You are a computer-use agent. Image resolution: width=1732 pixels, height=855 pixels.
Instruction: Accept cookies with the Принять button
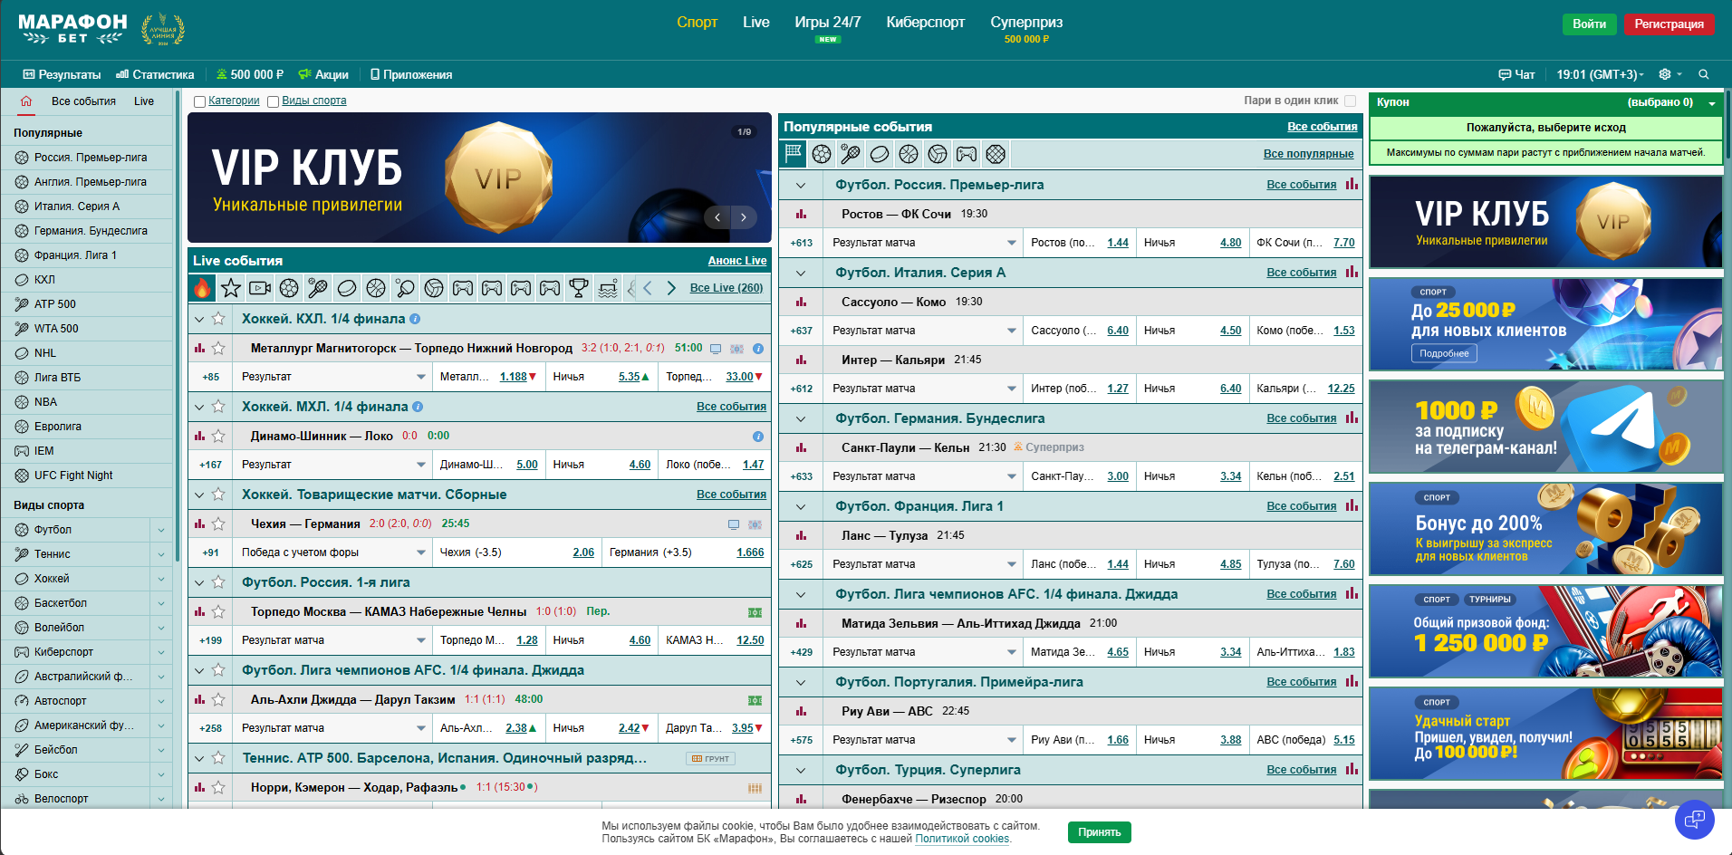click(1099, 831)
